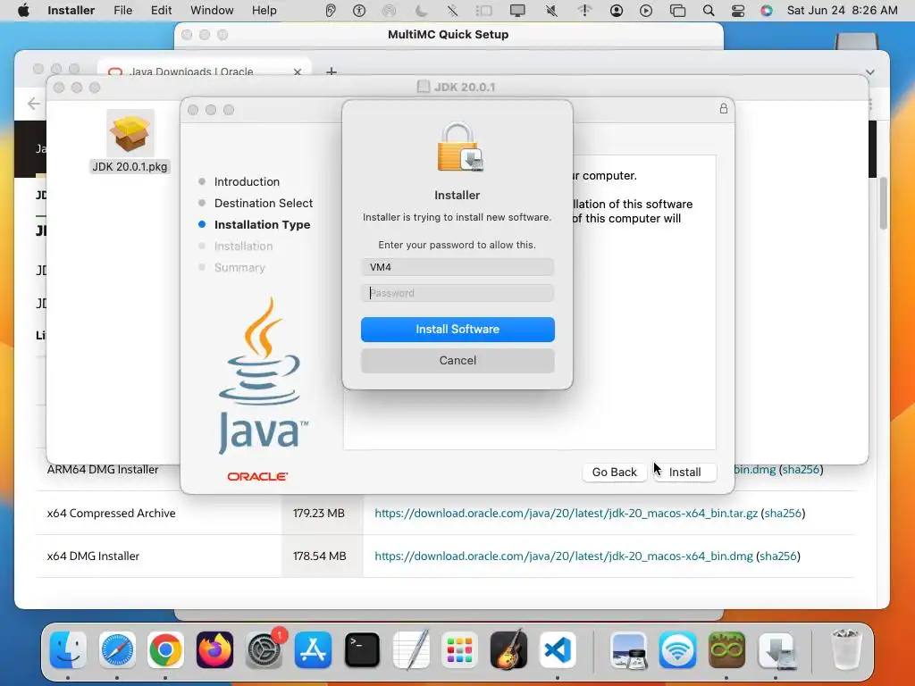Image resolution: width=915 pixels, height=686 pixels.
Task: Click the Install button in the JDK installer
Action: 684,472
